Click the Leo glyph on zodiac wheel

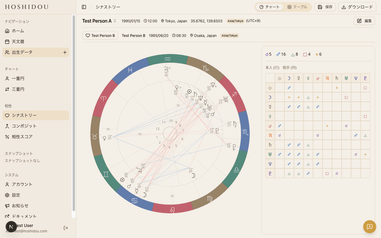click(x=172, y=210)
